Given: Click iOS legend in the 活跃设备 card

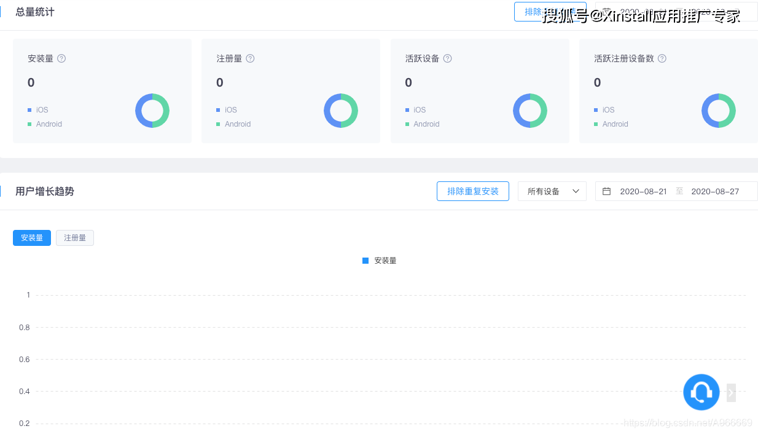Looking at the screenshot, I should coord(416,110).
